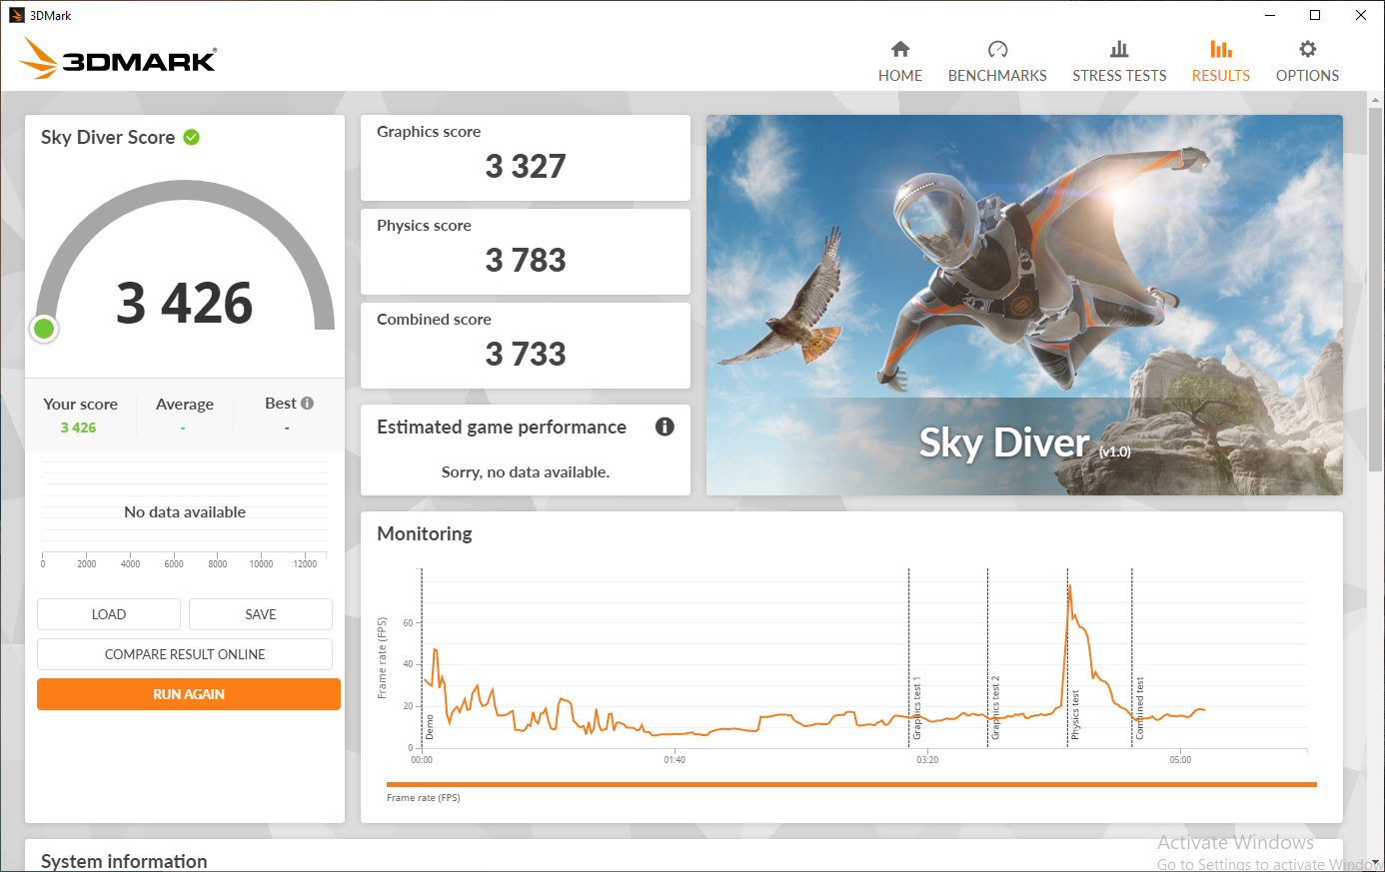Click green validation checkmark beside Sky Diver Score
This screenshot has height=872, width=1385.
[x=191, y=137]
